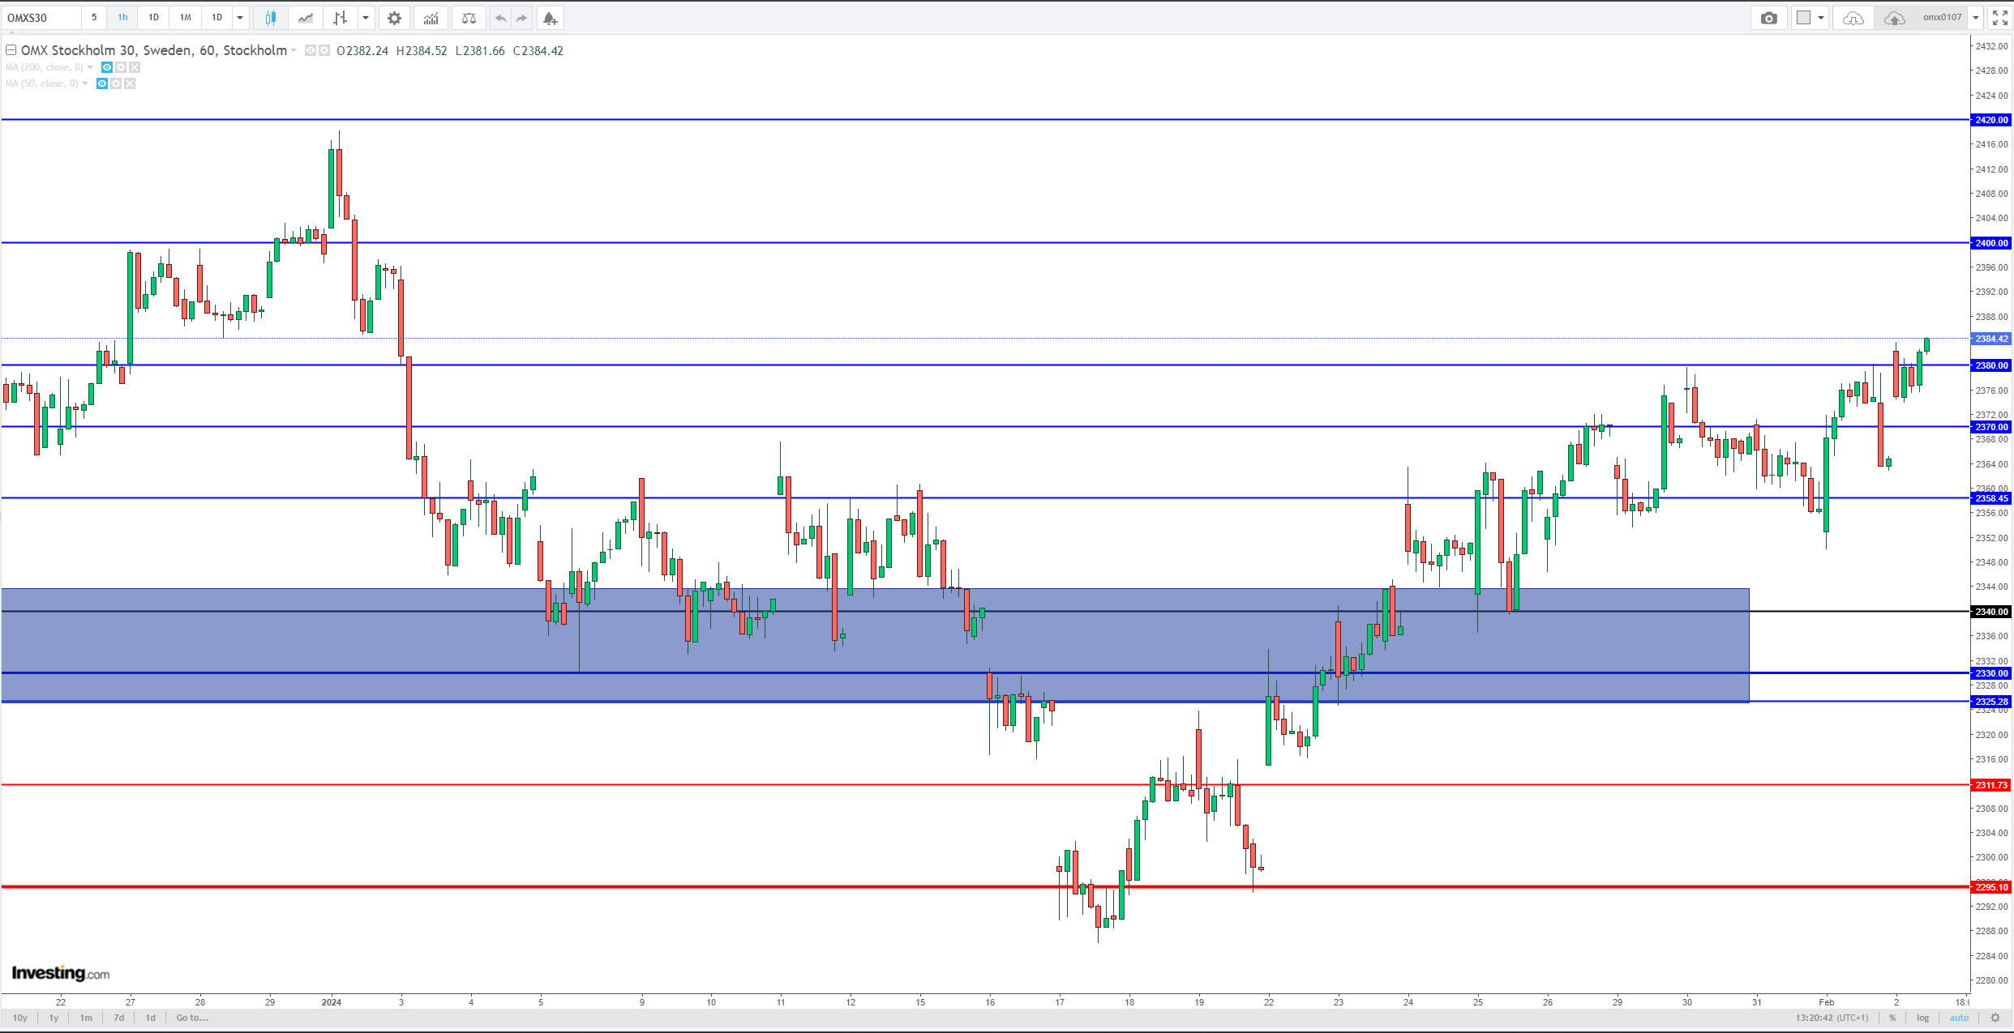
Task: Open the timeframe dropdown arrow next to 1D
Action: pyautogui.click(x=240, y=17)
